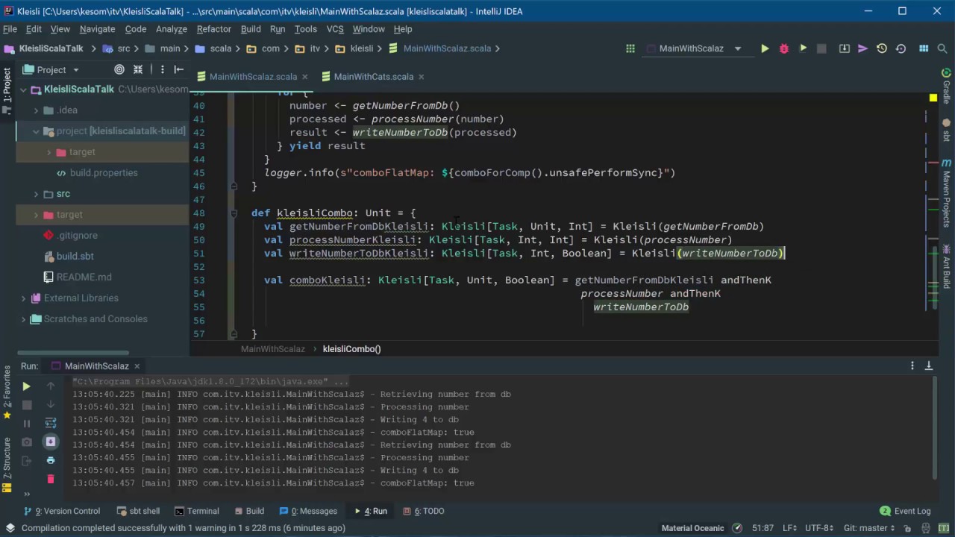This screenshot has width=955, height=537.
Task: Toggle the 2: Favorites tool window
Action: pos(7,392)
